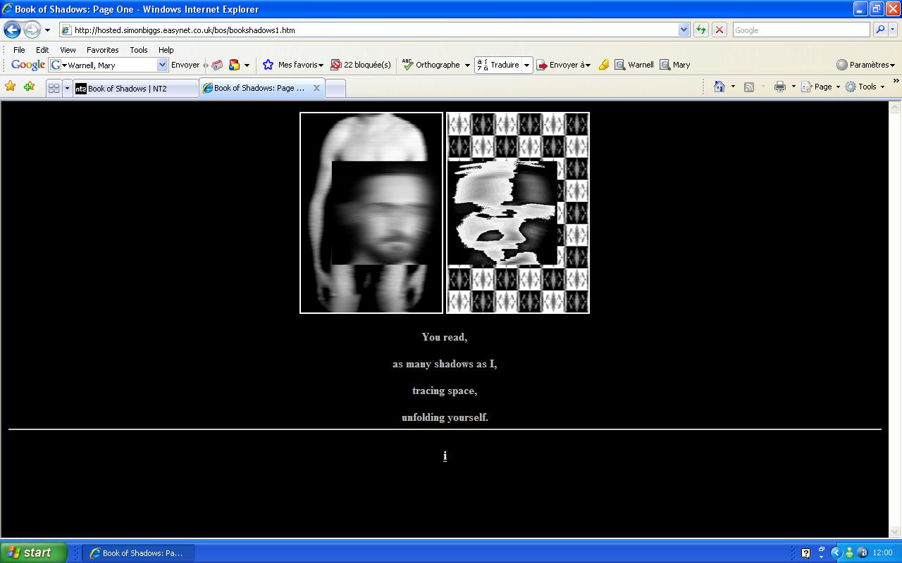Viewport: 902px width, 563px height.
Task: Open the Orthographe options dropdown arrow
Action: [467, 65]
